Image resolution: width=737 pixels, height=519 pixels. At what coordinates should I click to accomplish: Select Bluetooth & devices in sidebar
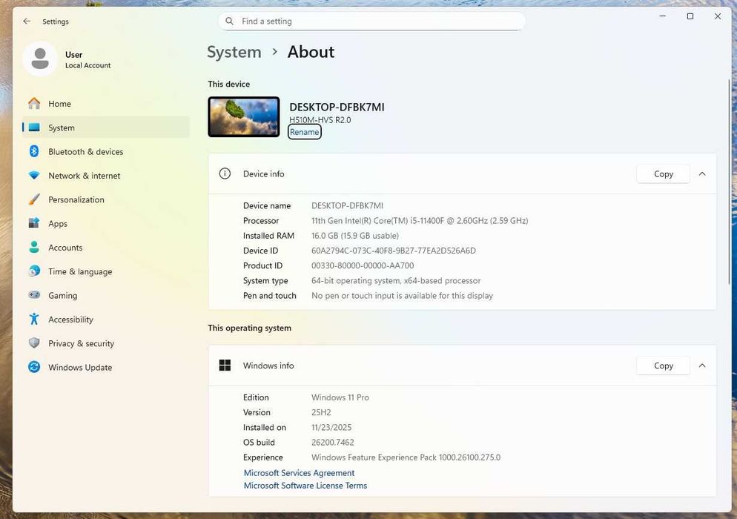click(106, 151)
